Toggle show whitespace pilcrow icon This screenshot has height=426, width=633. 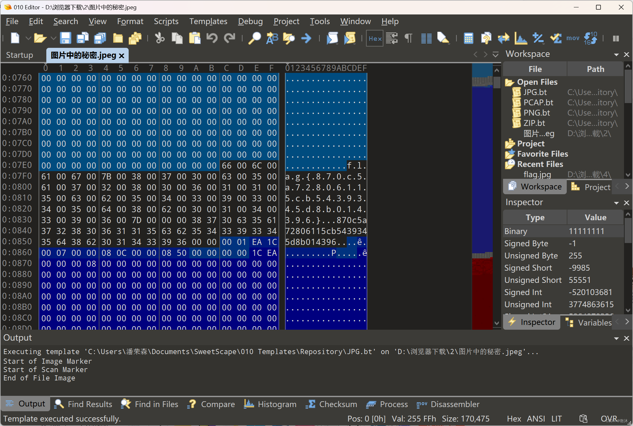(408, 38)
